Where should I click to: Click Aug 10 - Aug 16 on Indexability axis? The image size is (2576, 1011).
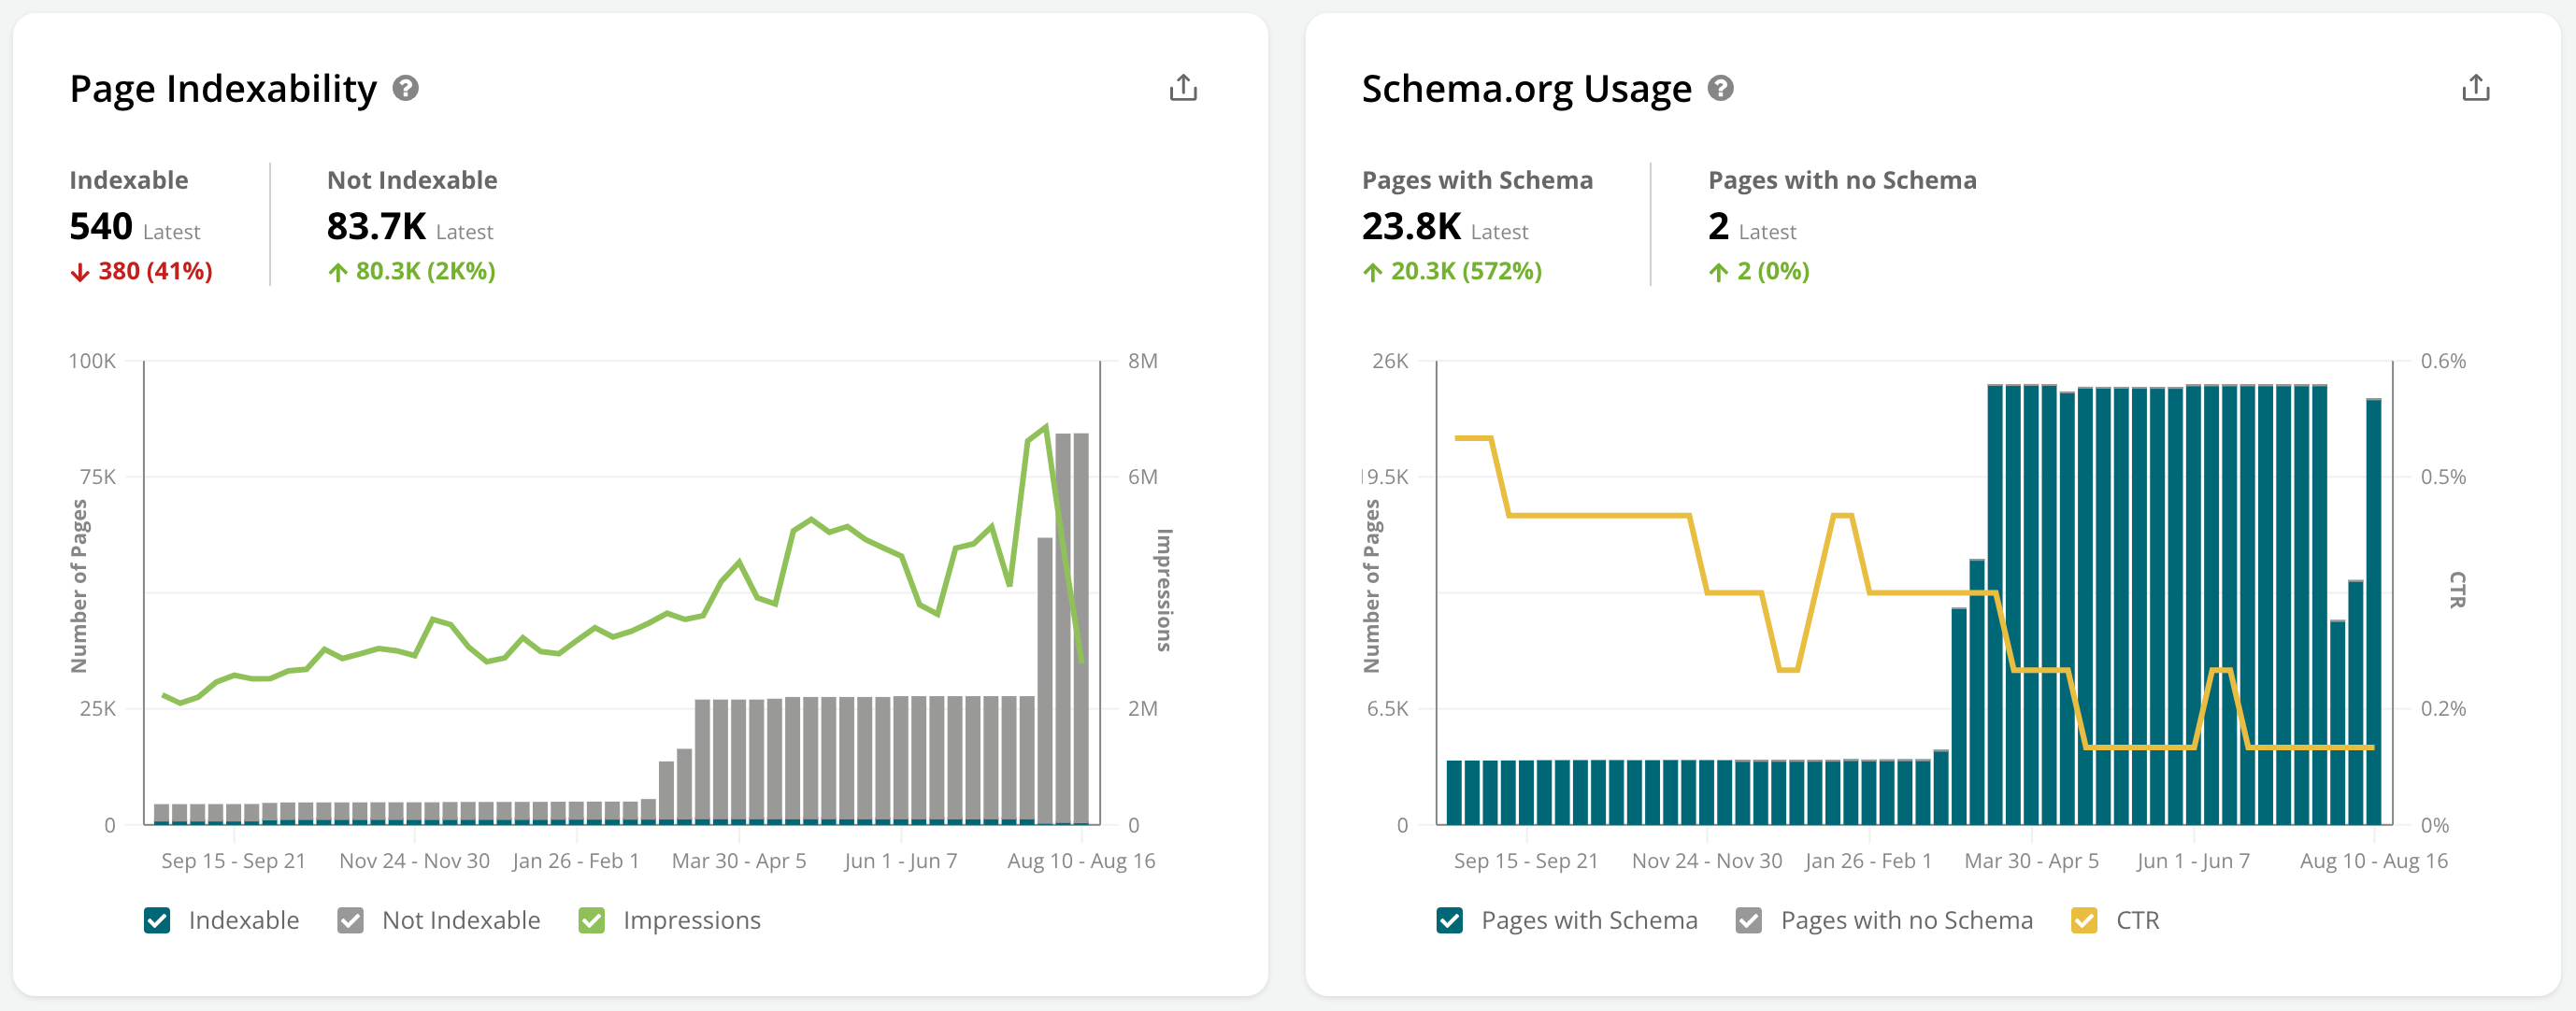click(1081, 861)
